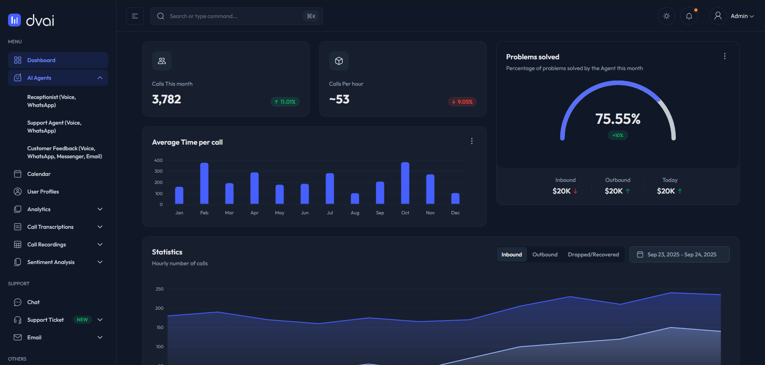
Task: Expand the Call Recordings section
Action: [100, 244]
